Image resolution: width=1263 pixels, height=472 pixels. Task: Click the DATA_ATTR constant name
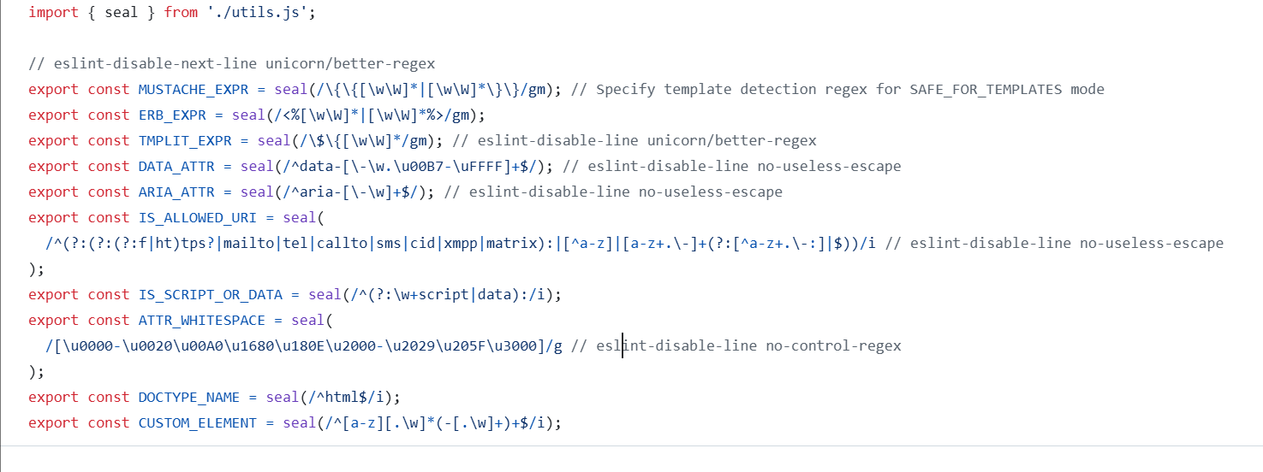[x=176, y=167]
